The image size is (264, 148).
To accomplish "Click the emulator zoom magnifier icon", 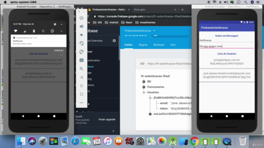I will point(82,69).
